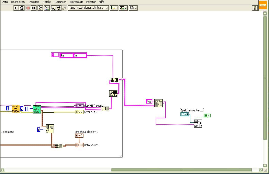The width and height of the screenshot is (269, 174).
Task: Click the Step Over button
Action: [59, 8]
